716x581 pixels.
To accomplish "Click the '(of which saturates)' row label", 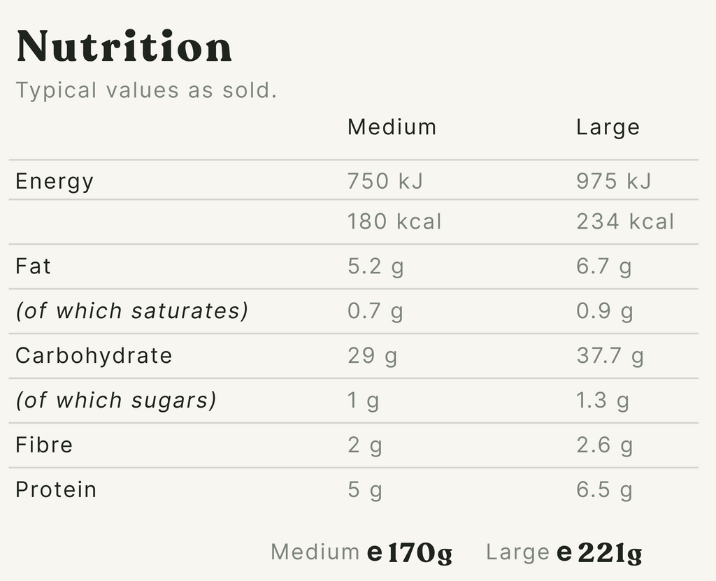I will [131, 311].
